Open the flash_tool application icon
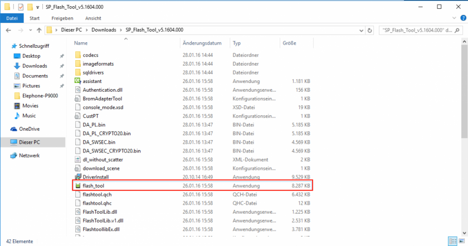 point(78,186)
